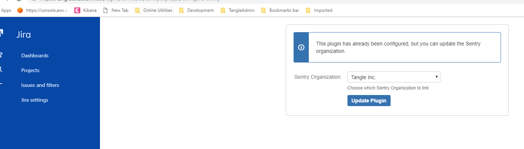Click the Imported folder icon
Viewport: 524px width, 149px height.
pos(308,10)
